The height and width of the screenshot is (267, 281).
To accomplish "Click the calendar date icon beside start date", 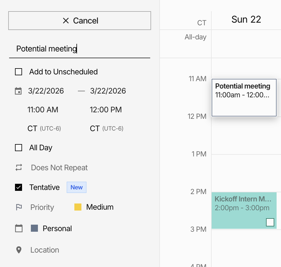I will tap(18, 91).
